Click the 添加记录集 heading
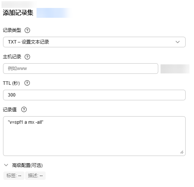Image resolution: width=194 pixels, height=187 pixels. click(x=18, y=13)
